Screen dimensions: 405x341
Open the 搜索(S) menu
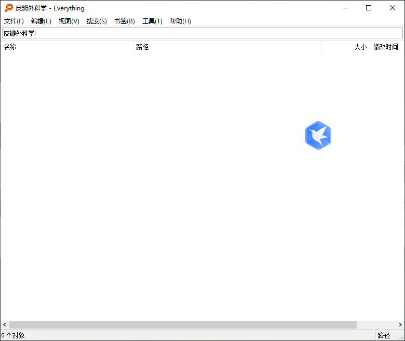(x=97, y=21)
